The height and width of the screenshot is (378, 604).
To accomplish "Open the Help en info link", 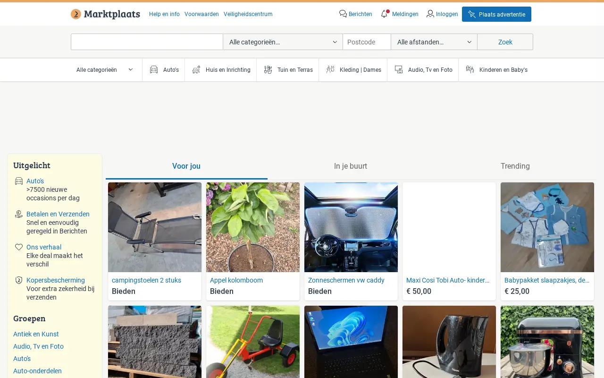I will (164, 14).
